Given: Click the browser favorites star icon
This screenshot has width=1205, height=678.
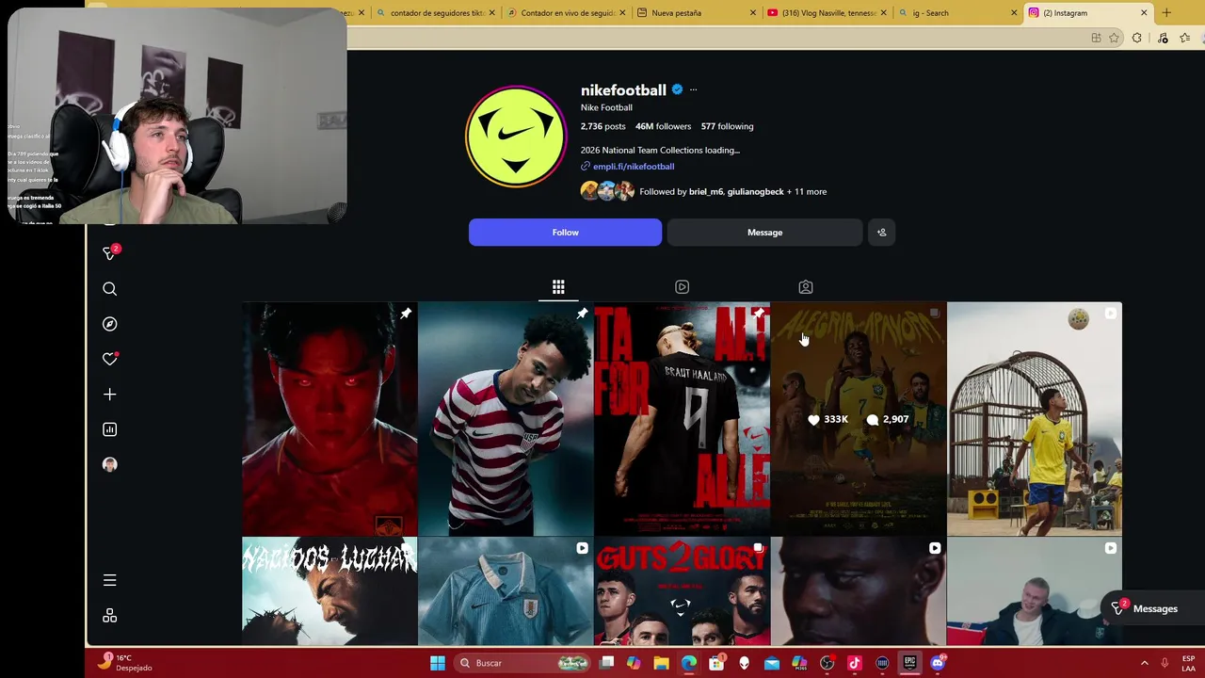Looking at the screenshot, I should [1115, 38].
